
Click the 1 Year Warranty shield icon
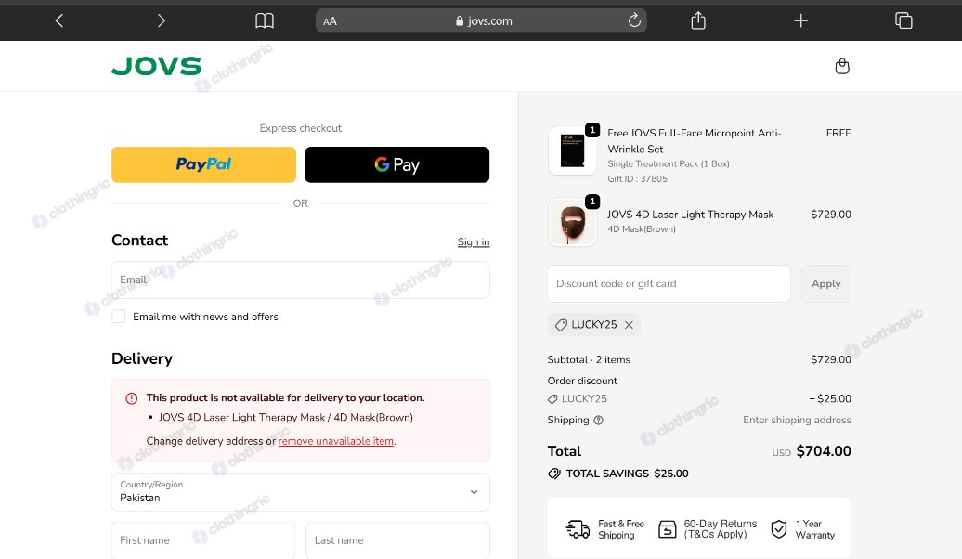(x=778, y=529)
